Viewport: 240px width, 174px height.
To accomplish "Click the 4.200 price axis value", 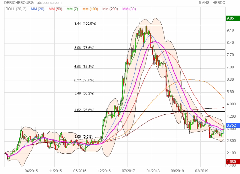I will 231,116.
